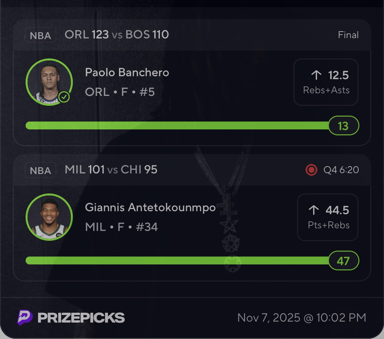Image resolution: width=384 pixels, height=339 pixels.
Task: Select the 12.5 Rebs+Asts projection box
Action: pyautogui.click(x=326, y=82)
